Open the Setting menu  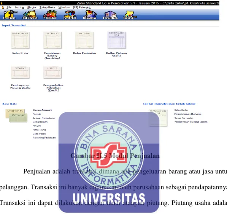(x=19, y=7)
